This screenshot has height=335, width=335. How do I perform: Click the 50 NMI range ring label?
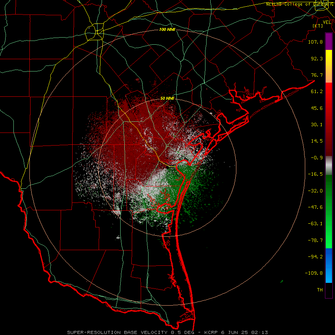pyautogui.click(x=167, y=99)
